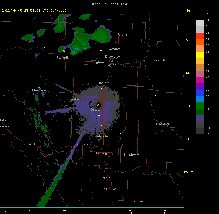Image resolution: width=219 pixels, height=214 pixels.
Task: Click the yellow diamond radar site marker between Olds and Didsbury
Action: [x=99, y=106]
